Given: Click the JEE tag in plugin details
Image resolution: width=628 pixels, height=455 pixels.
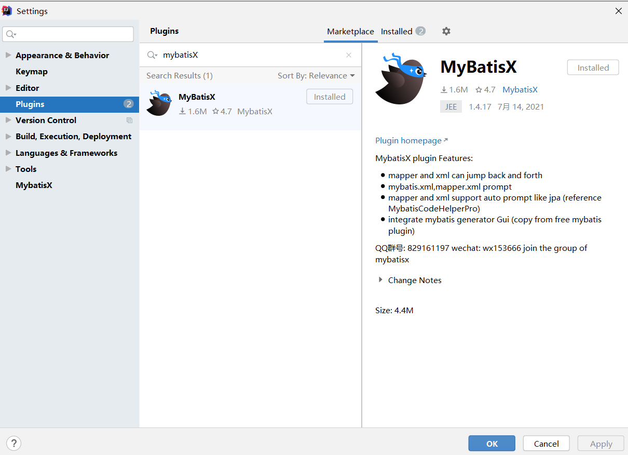Looking at the screenshot, I should (x=450, y=107).
